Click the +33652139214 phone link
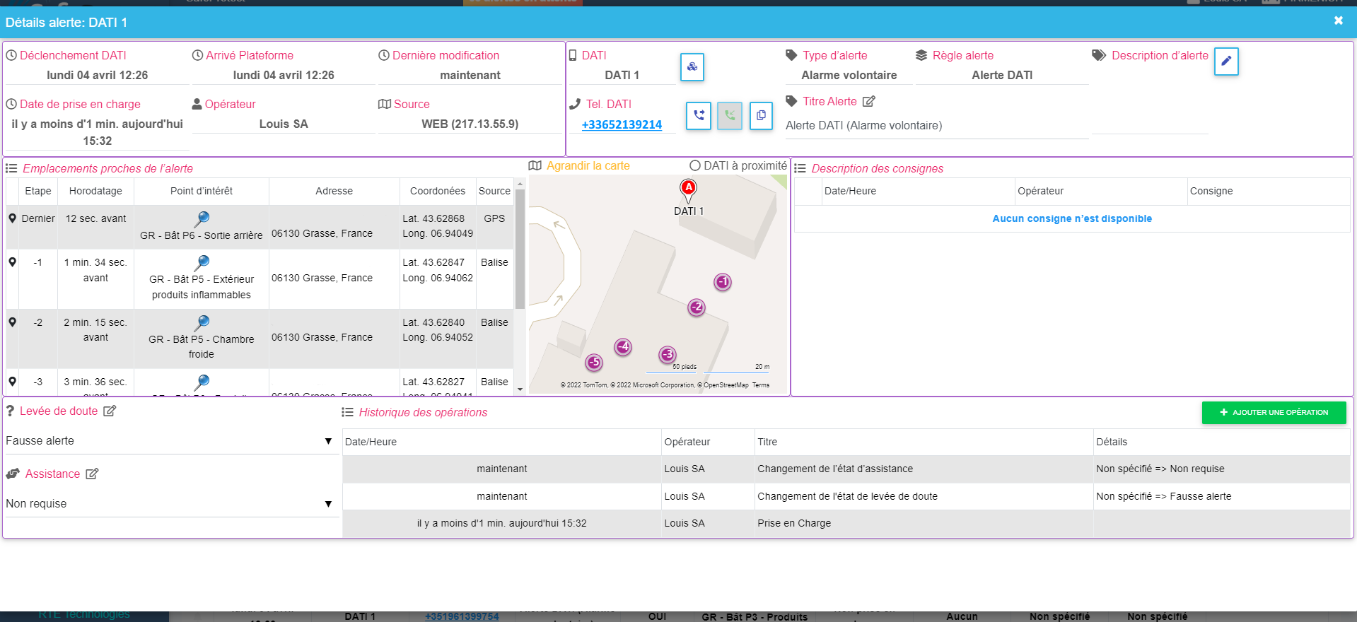 tap(622, 124)
